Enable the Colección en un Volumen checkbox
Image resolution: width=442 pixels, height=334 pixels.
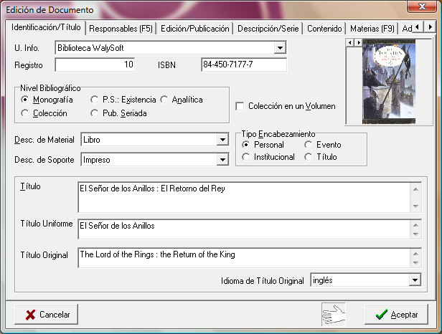(x=241, y=106)
